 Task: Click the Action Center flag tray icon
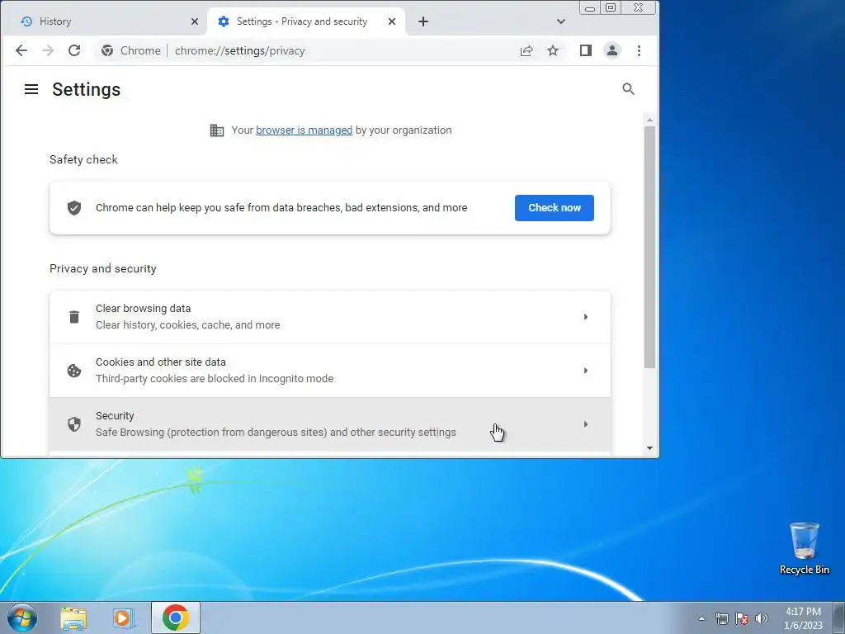742,619
